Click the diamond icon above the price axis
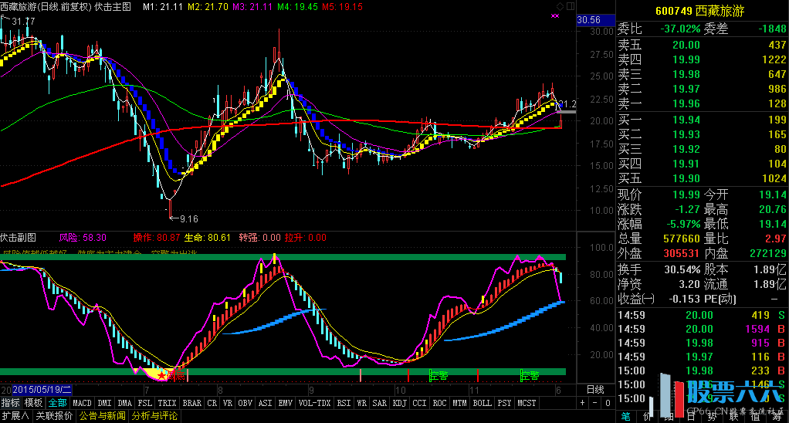Screen dimensions: 789x423 click(x=560, y=6)
